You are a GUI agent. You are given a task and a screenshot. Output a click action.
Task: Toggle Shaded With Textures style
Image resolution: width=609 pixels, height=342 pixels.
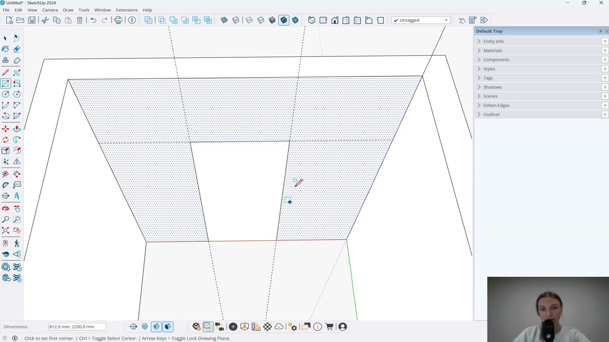tap(284, 20)
